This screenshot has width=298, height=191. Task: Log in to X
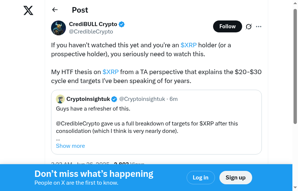[200, 178]
